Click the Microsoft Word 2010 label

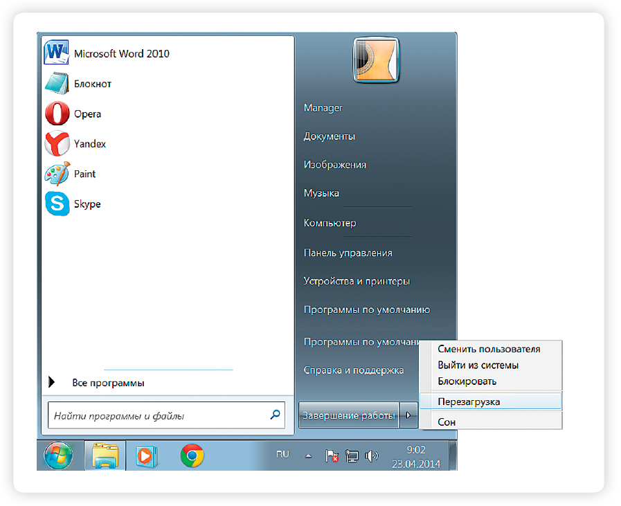pyautogui.click(x=122, y=53)
